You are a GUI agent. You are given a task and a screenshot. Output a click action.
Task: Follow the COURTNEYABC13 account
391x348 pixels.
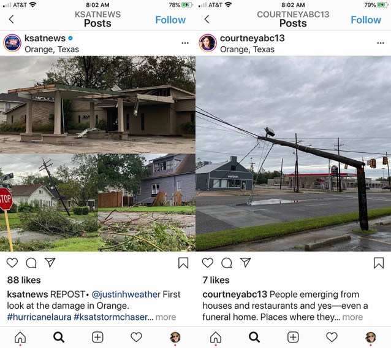pyautogui.click(x=366, y=20)
